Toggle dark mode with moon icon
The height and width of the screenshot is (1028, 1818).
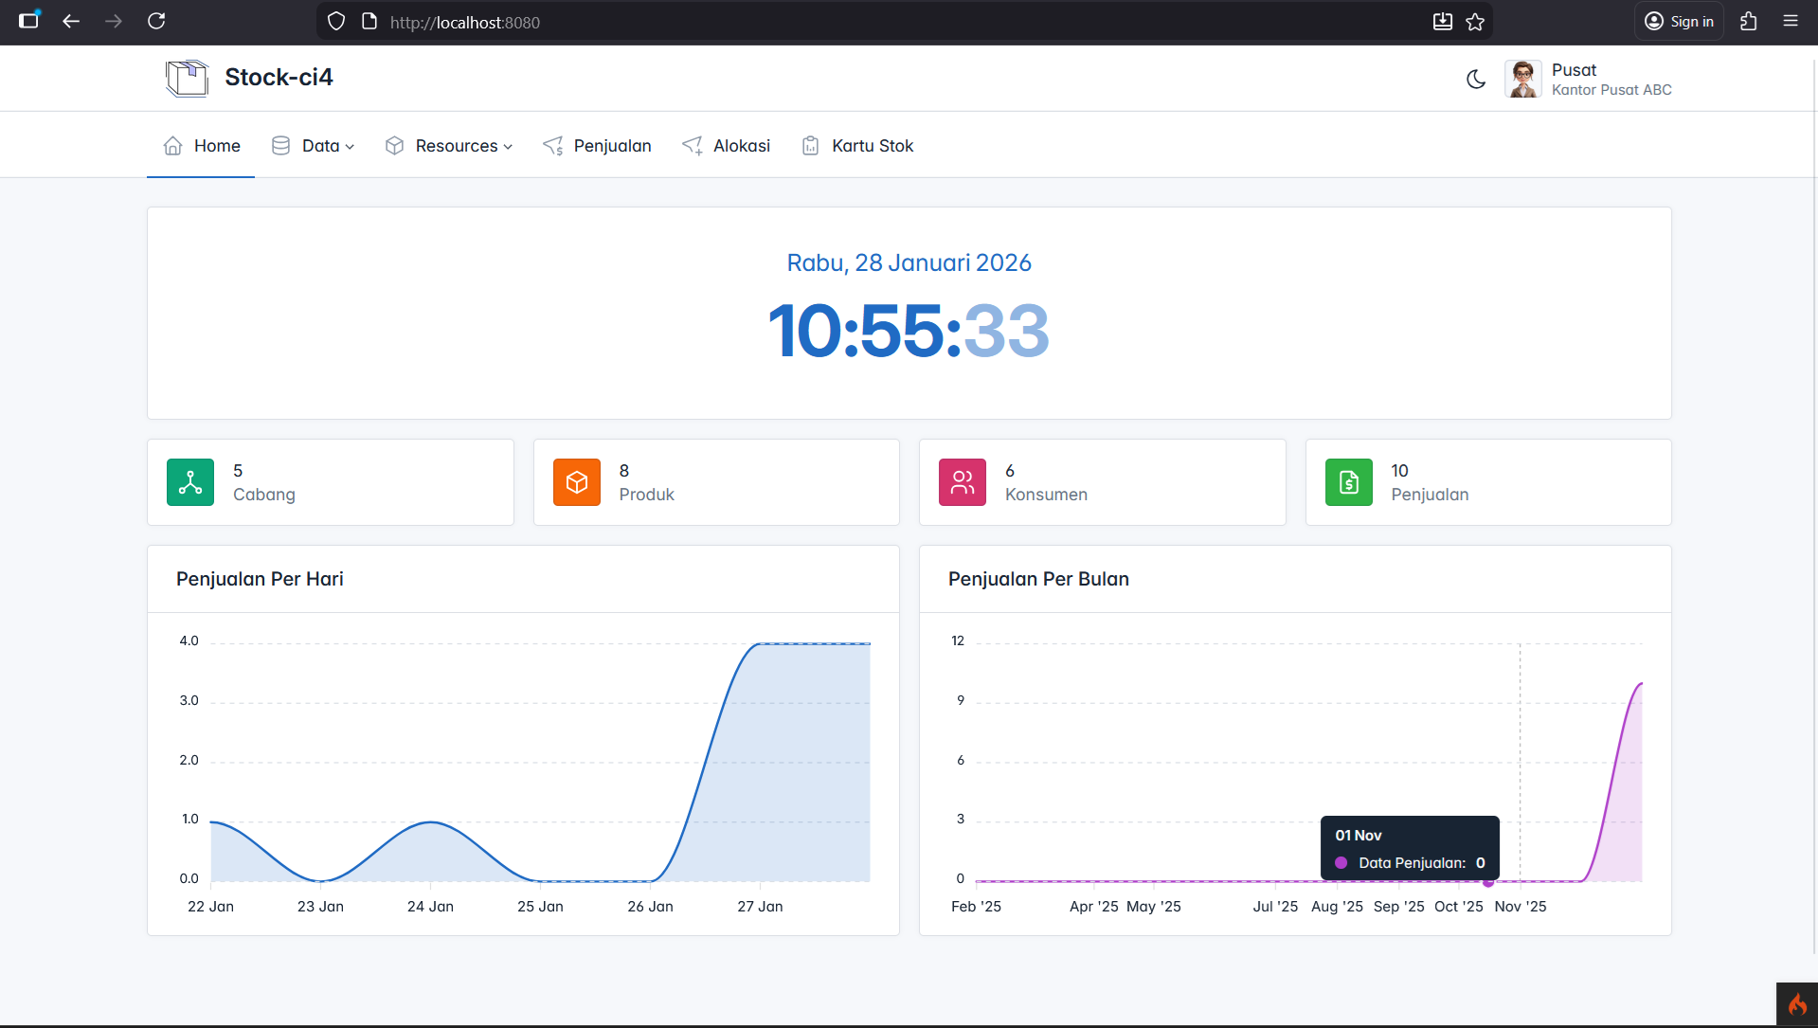[1476, 79]
